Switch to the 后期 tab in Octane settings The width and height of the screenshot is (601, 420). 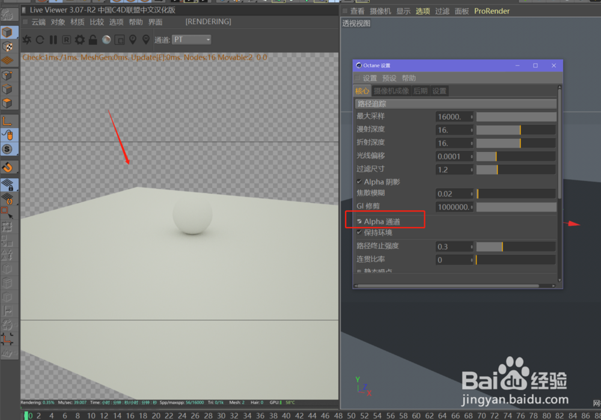tap(420, 91)
